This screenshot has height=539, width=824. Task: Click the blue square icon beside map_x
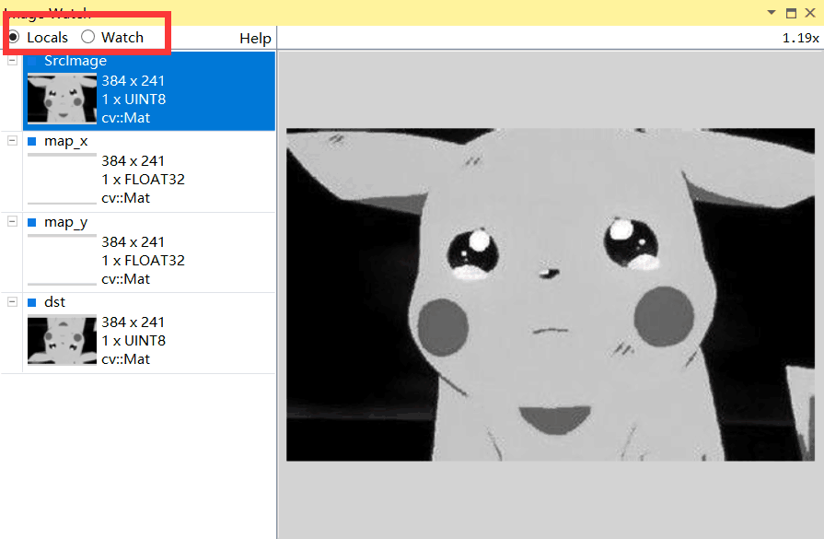click(31, 141)
